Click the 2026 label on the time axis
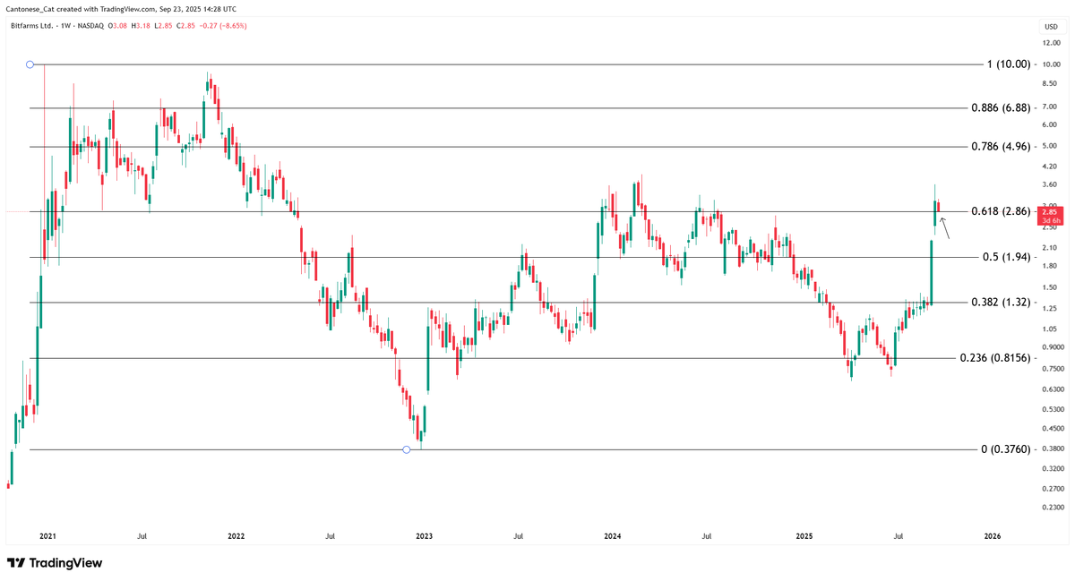This screenshot has height=581, width=1075. 993,536
